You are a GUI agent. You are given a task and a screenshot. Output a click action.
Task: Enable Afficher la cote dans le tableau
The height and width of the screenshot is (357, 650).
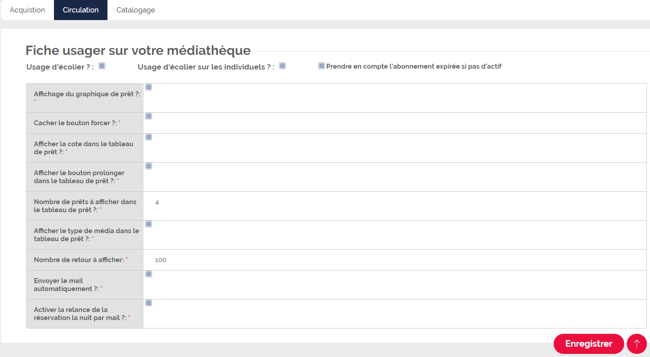coord(149,137)
